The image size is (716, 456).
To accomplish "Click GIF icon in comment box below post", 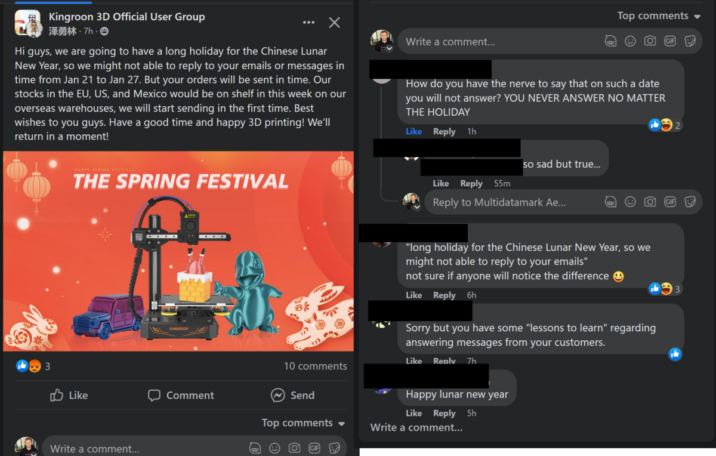I will [314, 448].
